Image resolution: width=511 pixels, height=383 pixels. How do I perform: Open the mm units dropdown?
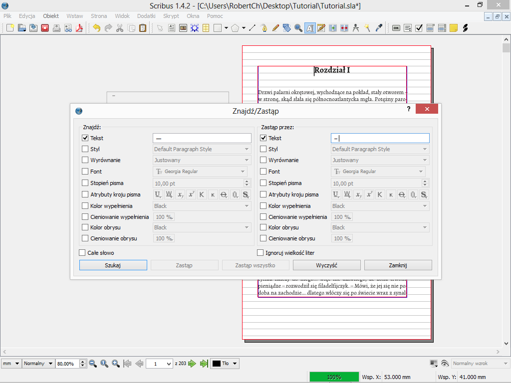click(11, 364)
